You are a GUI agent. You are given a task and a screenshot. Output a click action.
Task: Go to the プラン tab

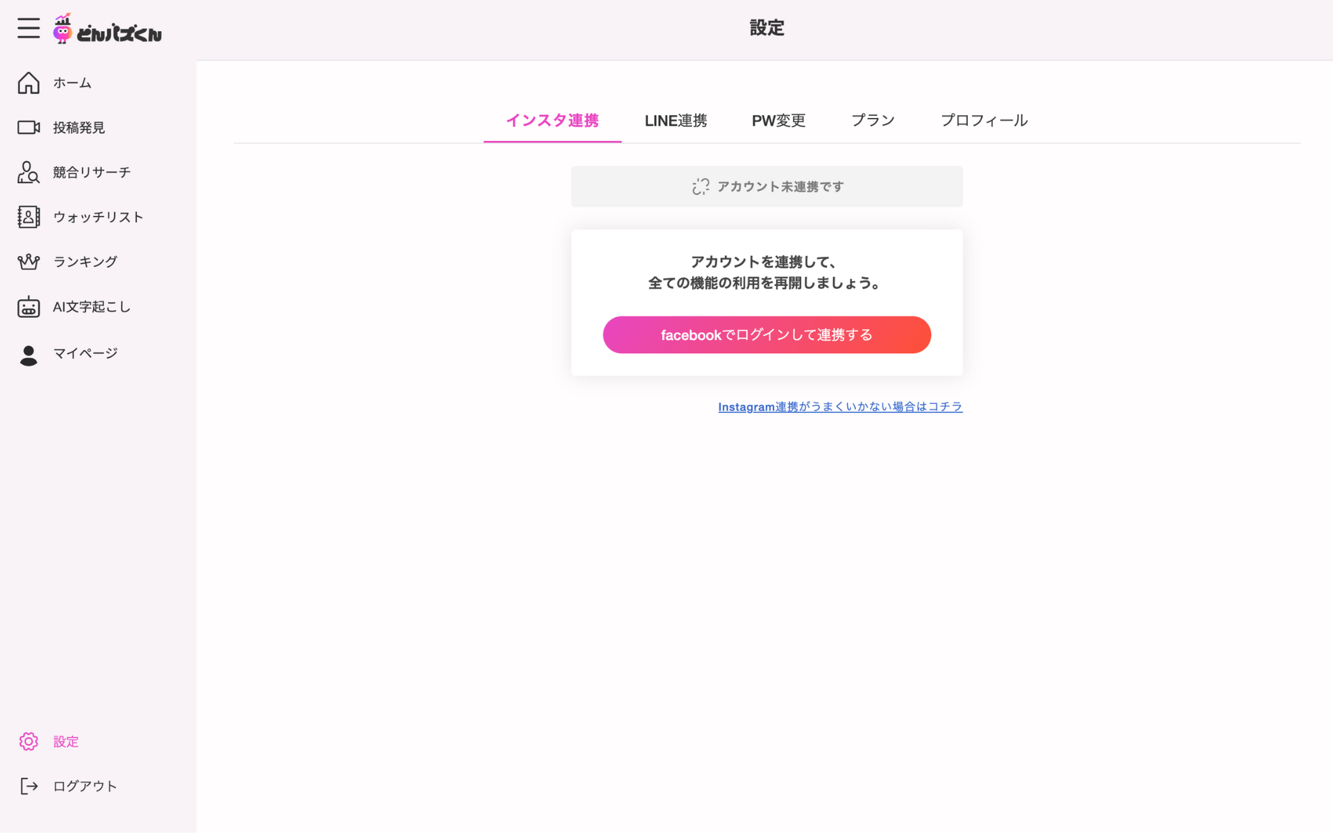(x=873, y=121)
